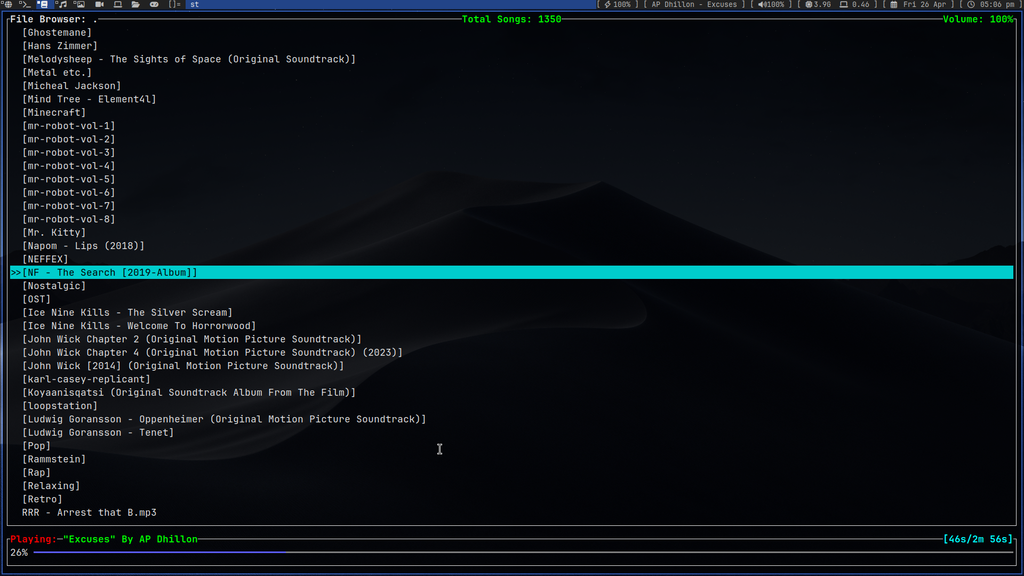1024x576 pixels.
Task: Expand the Hans Zimmer folder
Action: pos(60,46)
